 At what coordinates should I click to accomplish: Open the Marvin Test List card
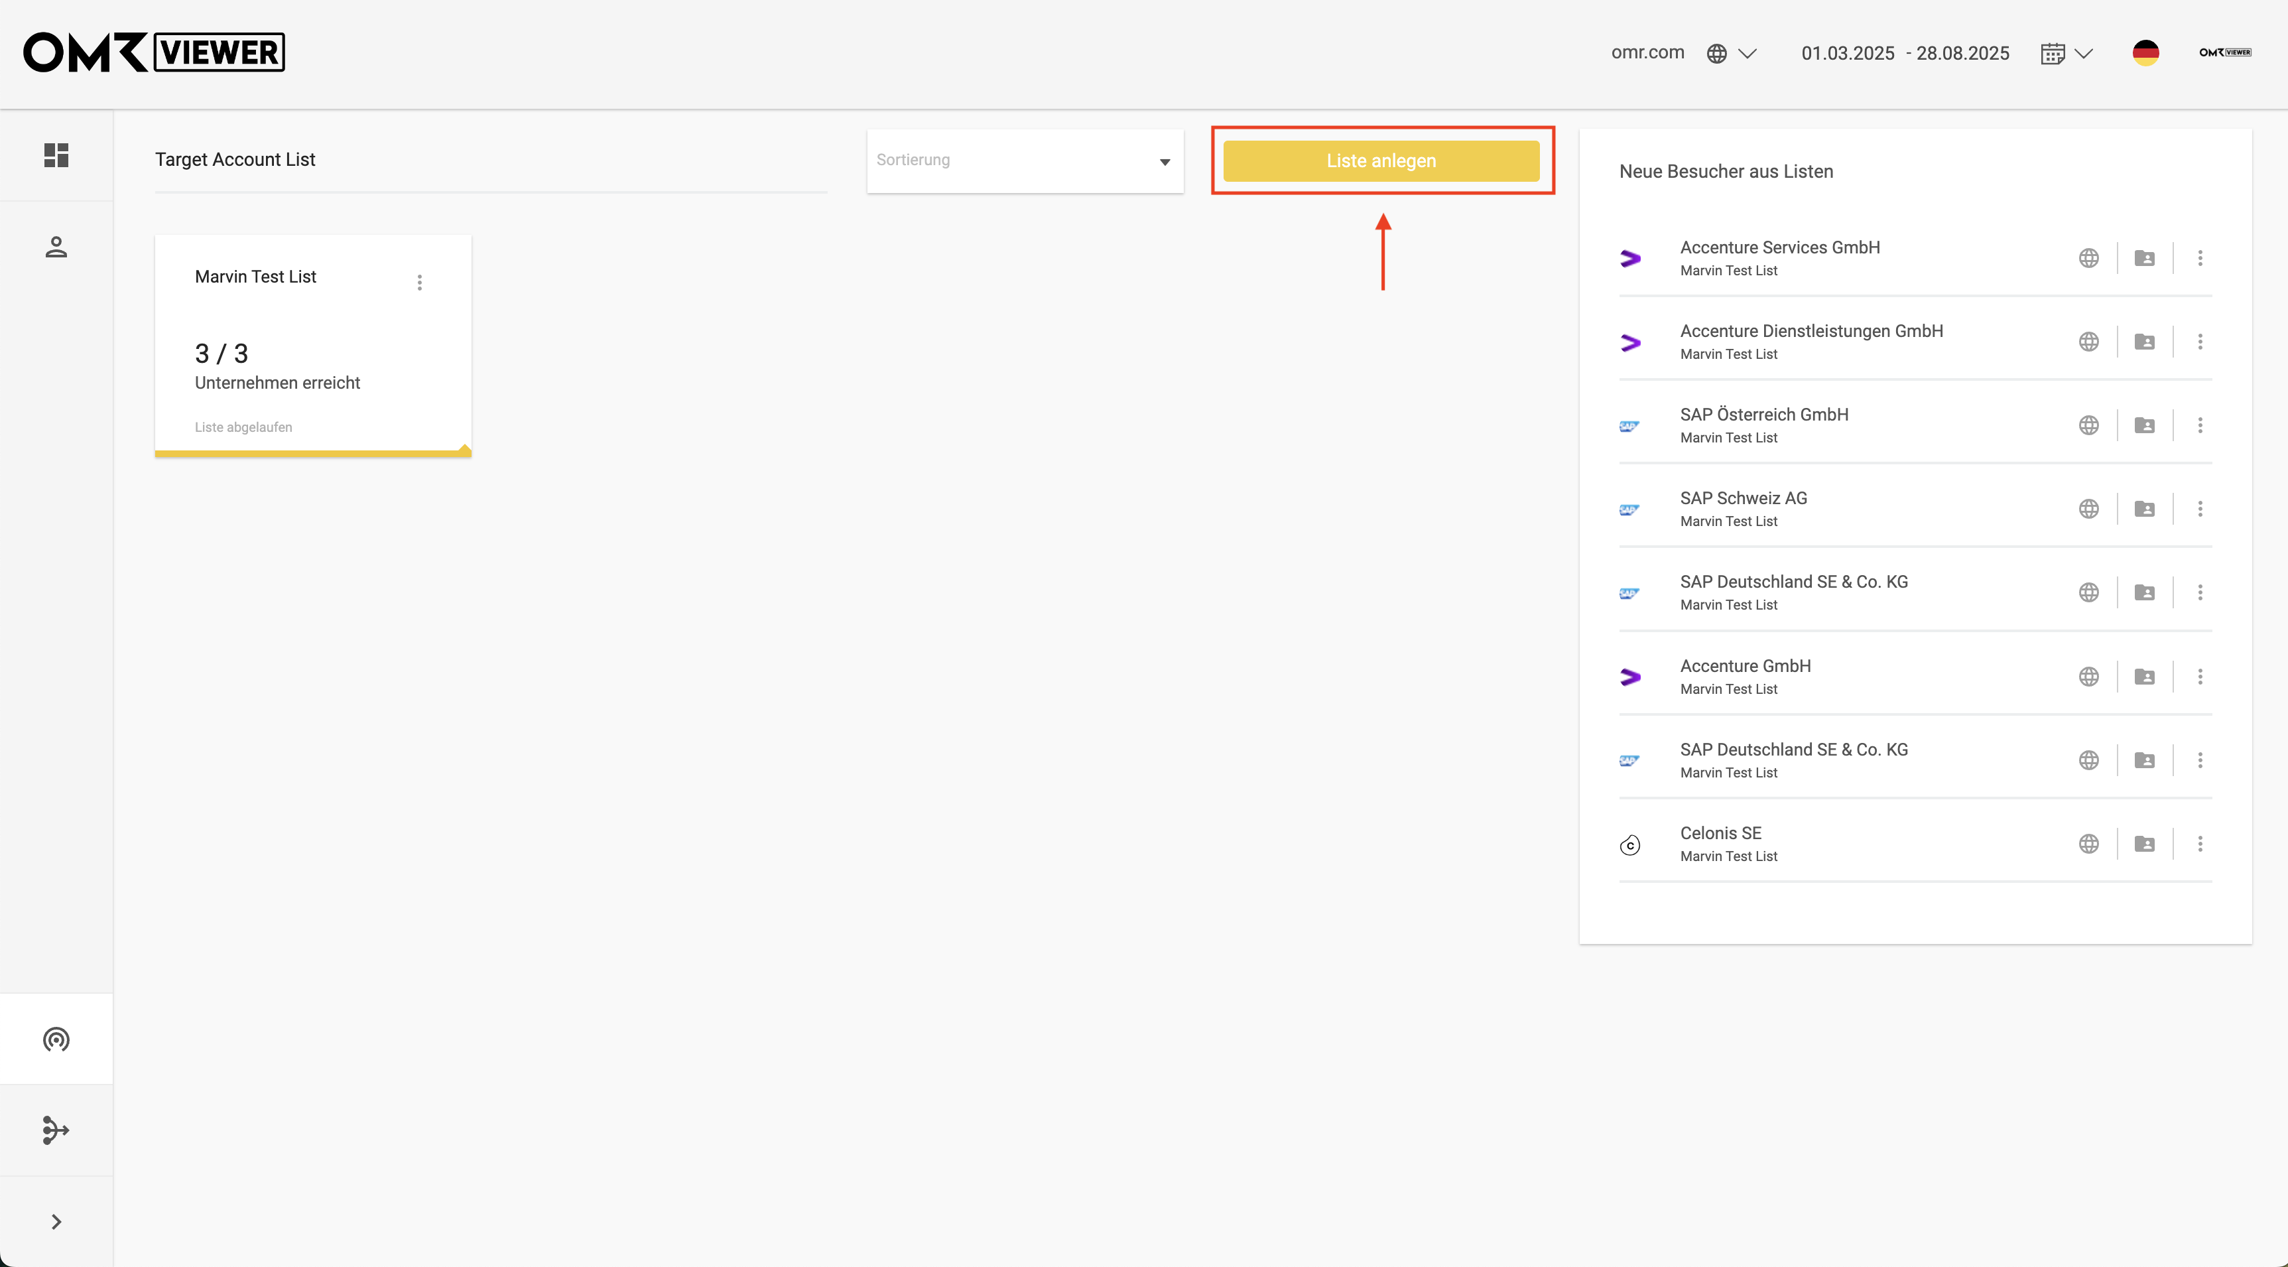312,346
